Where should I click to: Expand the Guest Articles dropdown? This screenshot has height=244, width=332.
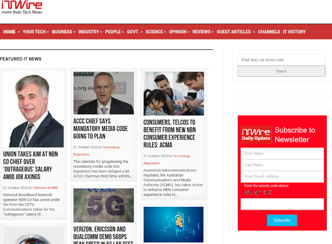coord(235,32)
